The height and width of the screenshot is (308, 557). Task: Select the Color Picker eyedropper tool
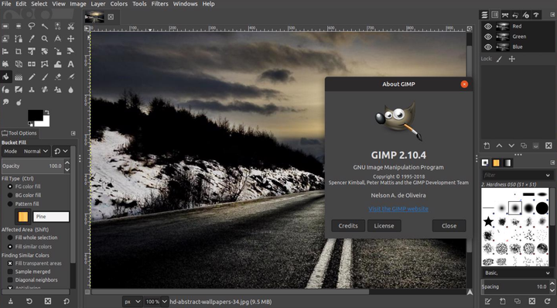coord(32,39)
